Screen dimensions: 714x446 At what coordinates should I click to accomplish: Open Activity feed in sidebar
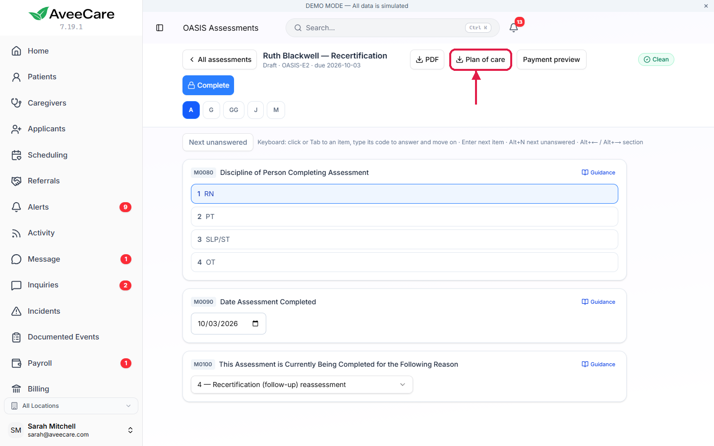click(x=71, y=233)
